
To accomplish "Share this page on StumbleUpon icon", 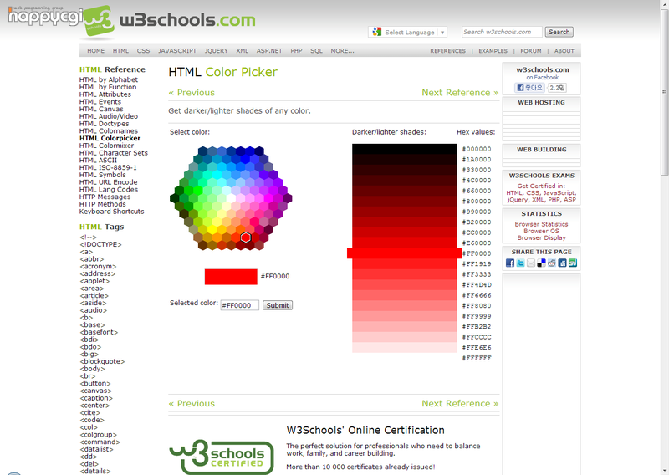I will [x=573, y=263].
